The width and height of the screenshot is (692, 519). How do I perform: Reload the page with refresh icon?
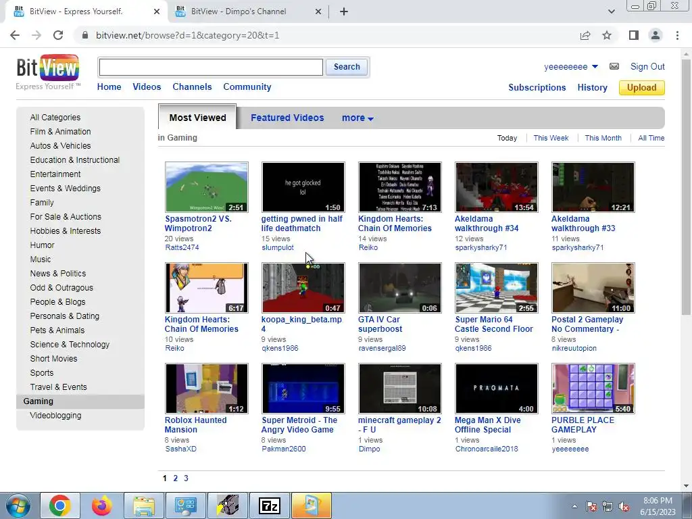click(58, 35)
